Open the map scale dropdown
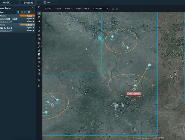 click(x=107, y=9)
